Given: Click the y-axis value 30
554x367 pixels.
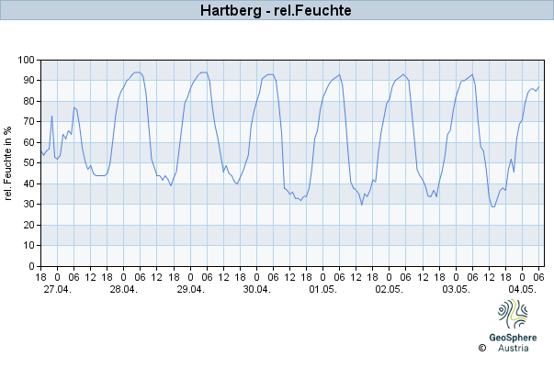Looking at the screenshot, I should (x=29, y=205).
